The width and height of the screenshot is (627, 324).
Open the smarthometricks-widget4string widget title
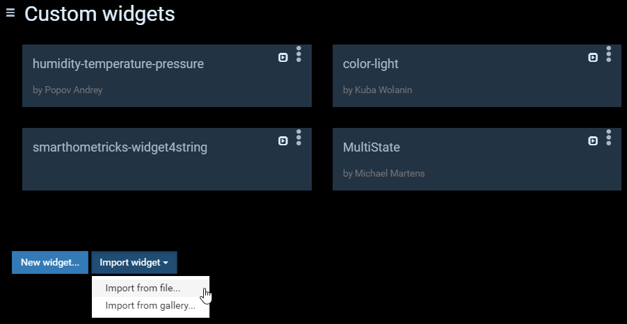pyautogui.click(x=120, y=147)
